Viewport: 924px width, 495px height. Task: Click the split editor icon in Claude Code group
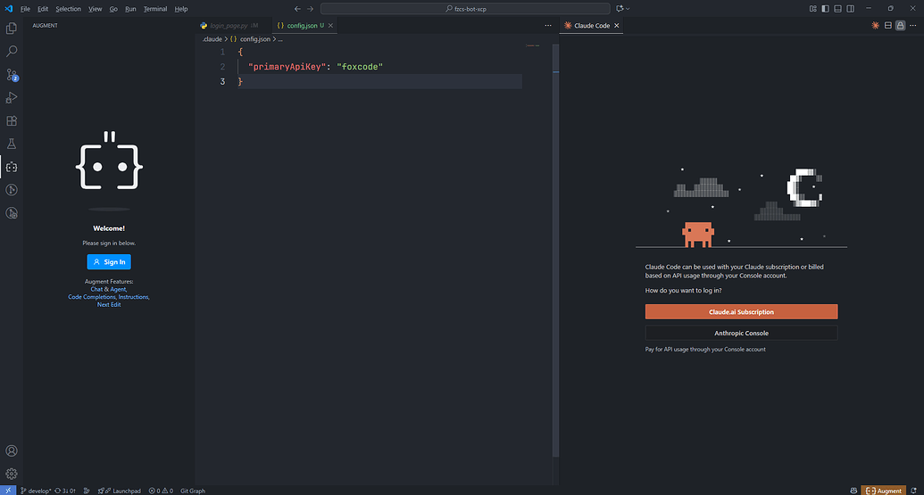point(888,25)
